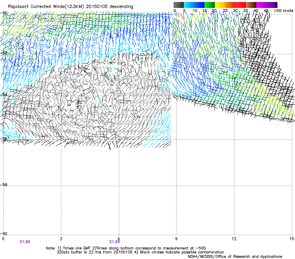Pick the magenta 40–45 knots legend swatch
Viewport: 295px width, 259px height.
pyautogui.click(x=262, y=5)
